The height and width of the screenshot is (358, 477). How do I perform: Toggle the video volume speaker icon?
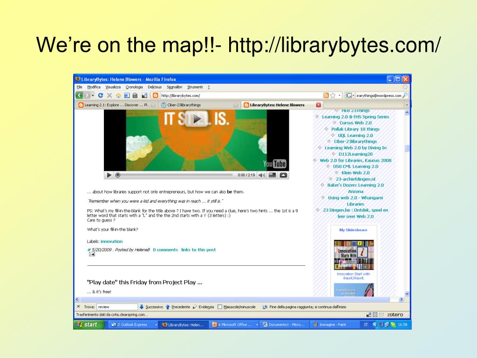tap(262, 175)
